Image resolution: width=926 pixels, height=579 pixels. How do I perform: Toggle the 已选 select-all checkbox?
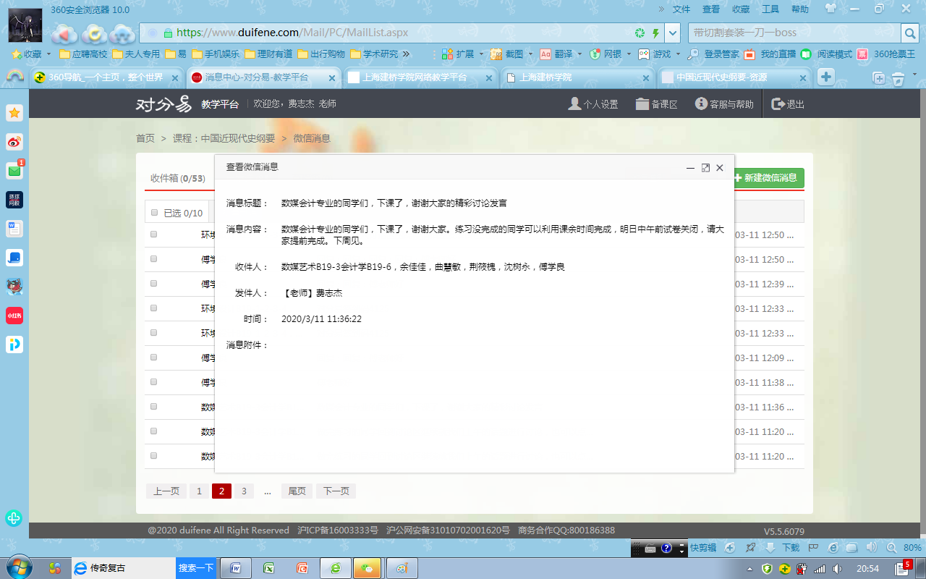[x=154, y=213]
